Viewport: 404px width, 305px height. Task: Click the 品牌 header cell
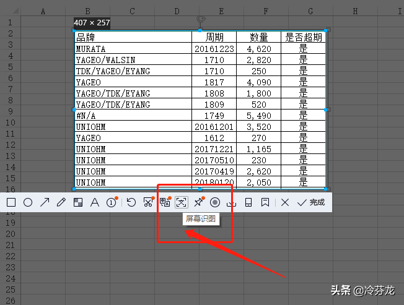133,37
